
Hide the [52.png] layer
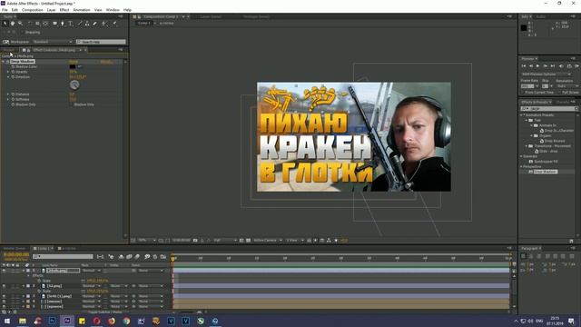click(x=4, y=286)
